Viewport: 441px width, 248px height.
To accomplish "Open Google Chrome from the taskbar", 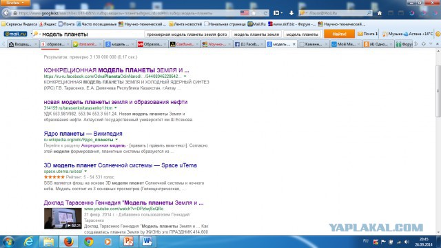I will pos(89,242).
